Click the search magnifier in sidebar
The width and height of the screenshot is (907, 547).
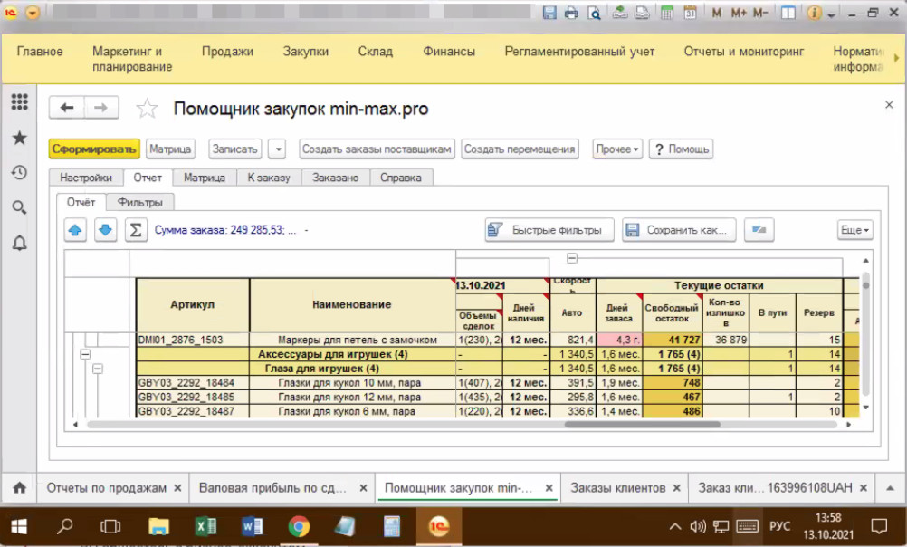tap(19, 207)
